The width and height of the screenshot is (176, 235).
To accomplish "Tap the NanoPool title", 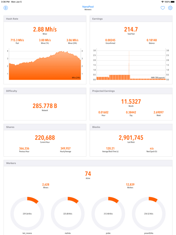I will (x=88, y=7).
